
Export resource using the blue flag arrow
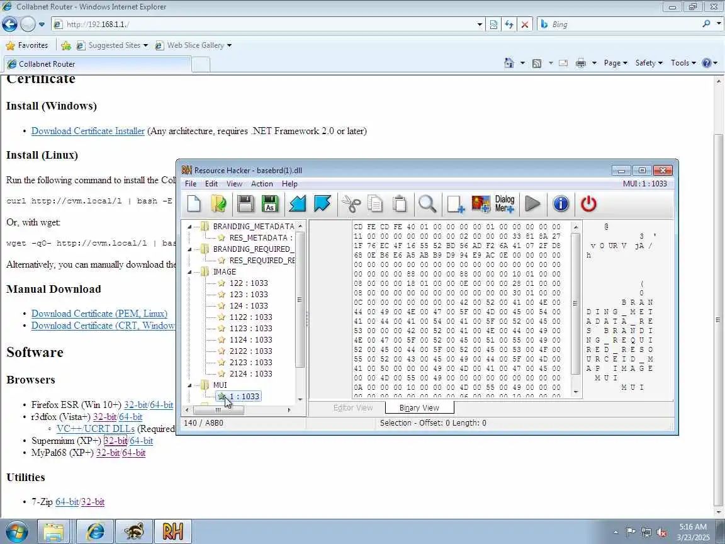[322, 203]
